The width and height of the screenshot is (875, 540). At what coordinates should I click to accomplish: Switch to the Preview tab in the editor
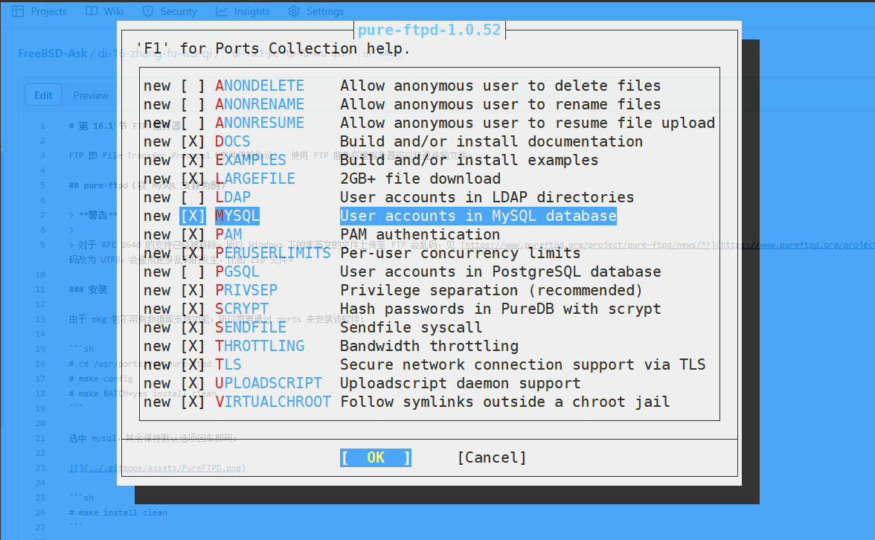[91, 95]
